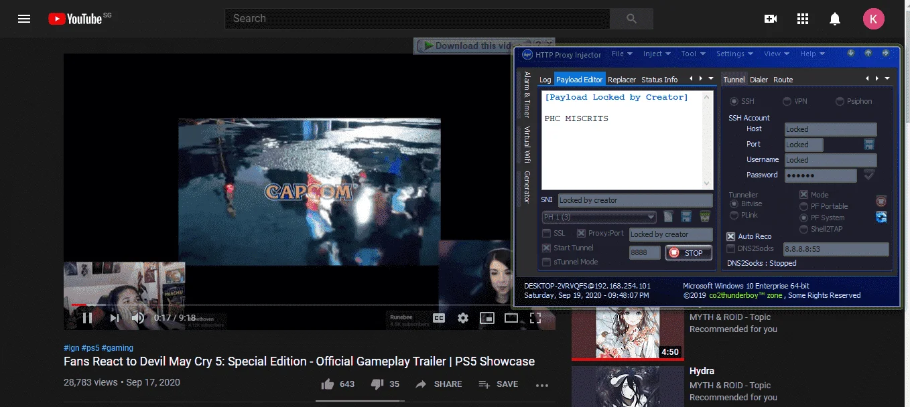Image resolution: width=910 pixels, height=407 pixels.
Task: Open tab list dropdown beside Route
Action: pos(887,79)
